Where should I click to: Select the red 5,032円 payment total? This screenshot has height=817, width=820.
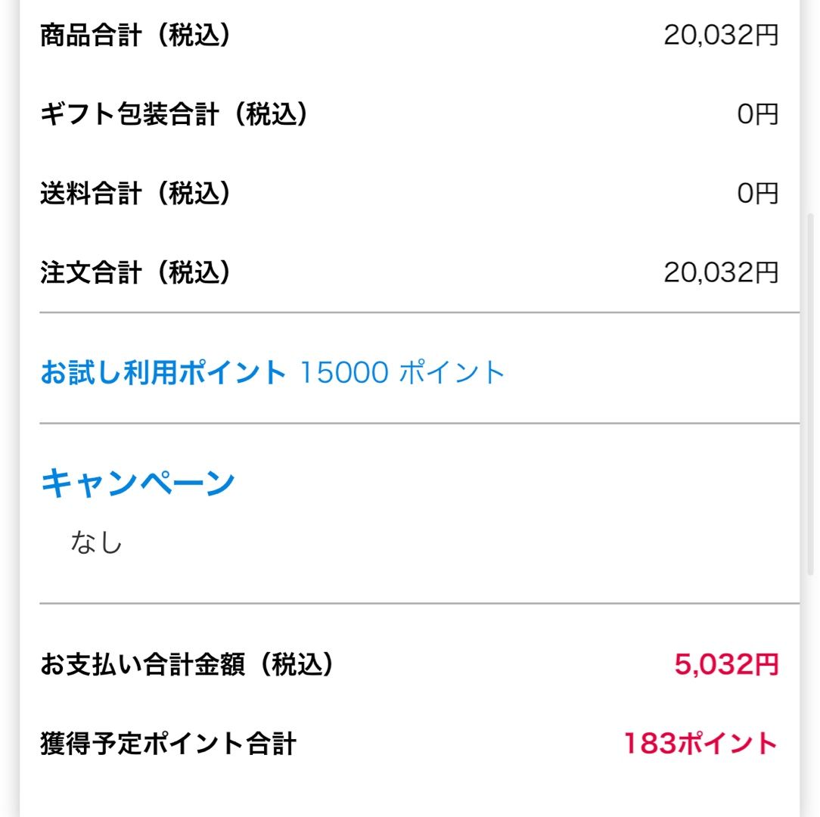pyautogui.click(x=725, y=665)
